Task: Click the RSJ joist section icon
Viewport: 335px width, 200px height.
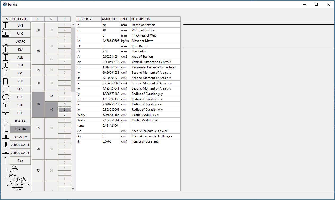Action: [x=6, y=50]
